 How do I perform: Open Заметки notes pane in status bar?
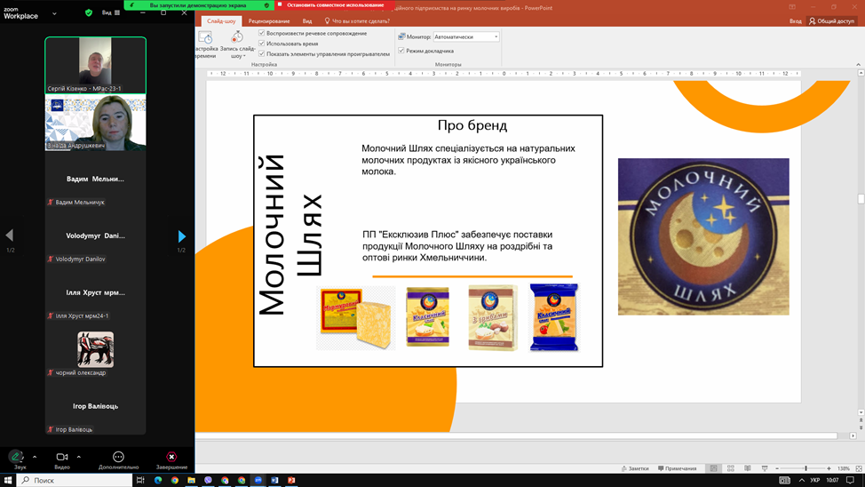(635, 468)
